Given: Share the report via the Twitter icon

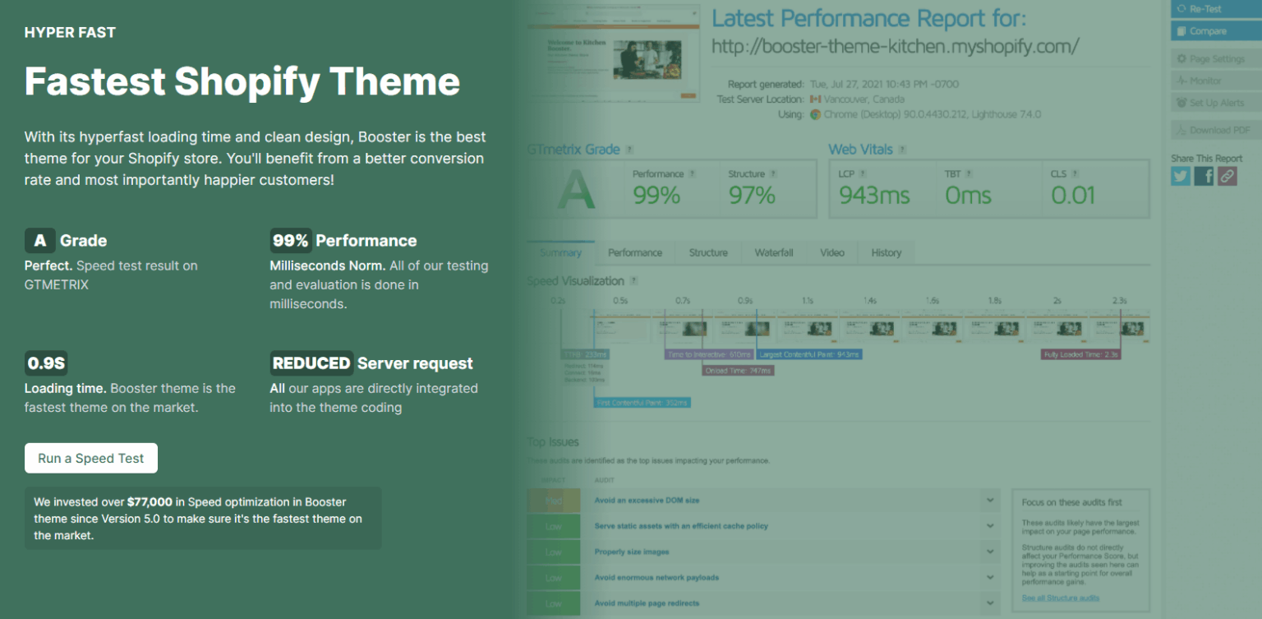Looking at the screenshot, I should click(1180, 175).
